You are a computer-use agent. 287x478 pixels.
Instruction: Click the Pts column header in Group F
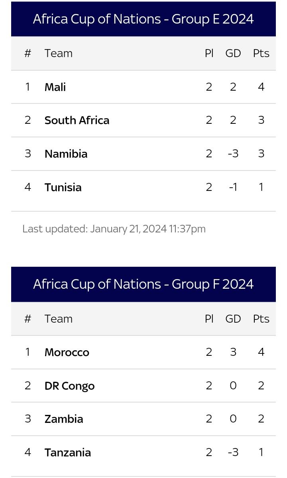pos(261,319)
